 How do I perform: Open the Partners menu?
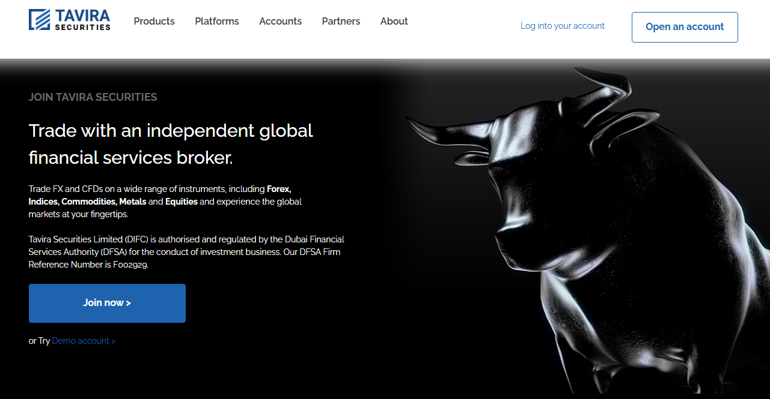click(x=341, y=21)
